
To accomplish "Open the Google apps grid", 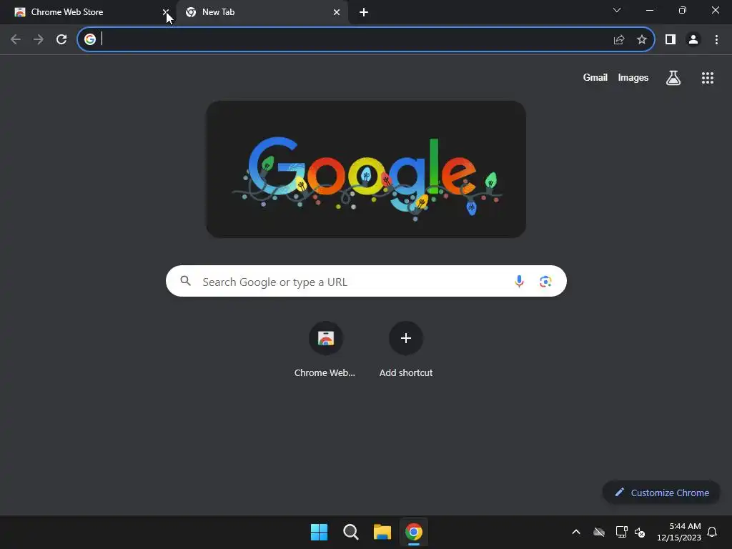I will tap(708, 78).
